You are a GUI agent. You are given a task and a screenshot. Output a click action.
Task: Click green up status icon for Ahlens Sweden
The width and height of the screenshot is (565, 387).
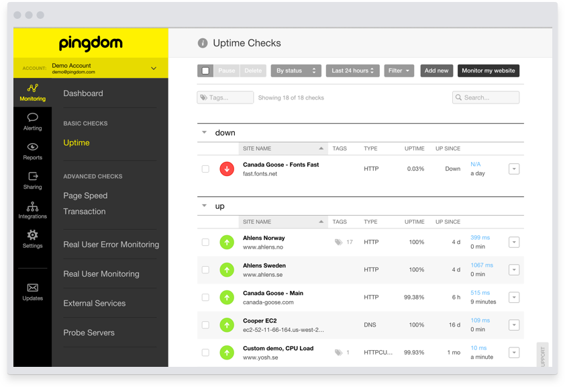pyautogui.click(x=227, y=270)
